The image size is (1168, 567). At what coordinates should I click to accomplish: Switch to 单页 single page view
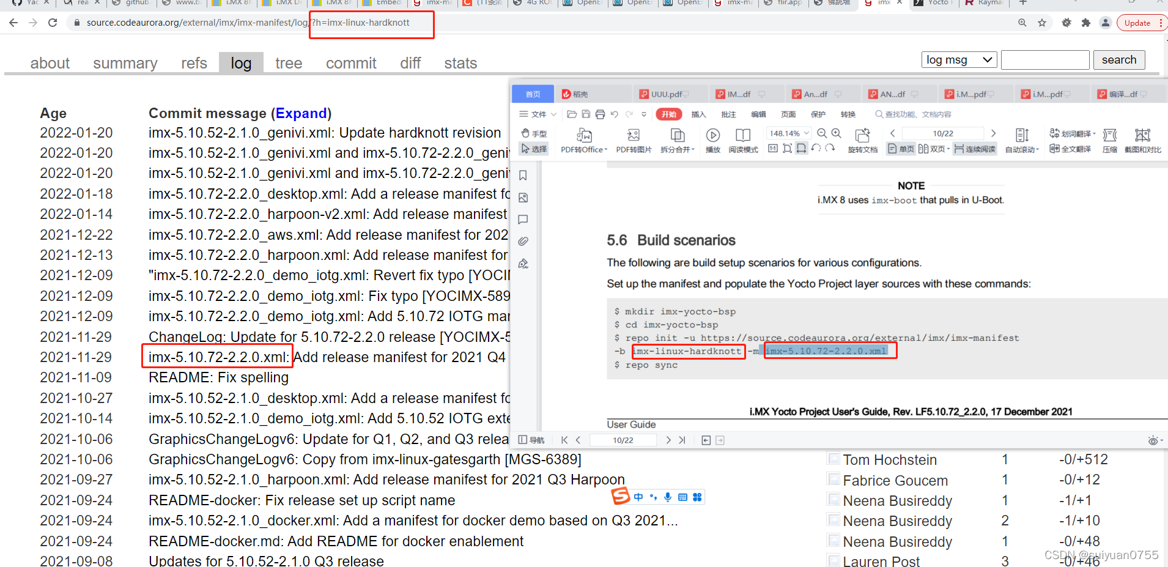pyautogui.click(x=903, y=149)
